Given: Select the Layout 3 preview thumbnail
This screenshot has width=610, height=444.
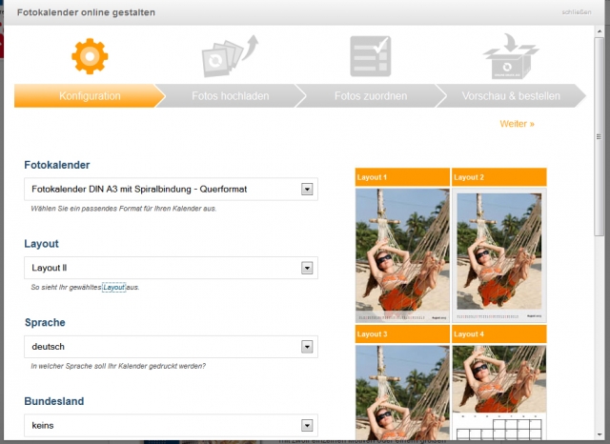Looking at the screenshot, I should (x=402, y=393).
